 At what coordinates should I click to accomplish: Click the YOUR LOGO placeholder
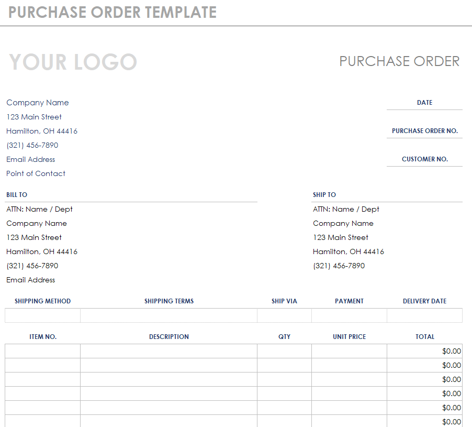[73, 62]
